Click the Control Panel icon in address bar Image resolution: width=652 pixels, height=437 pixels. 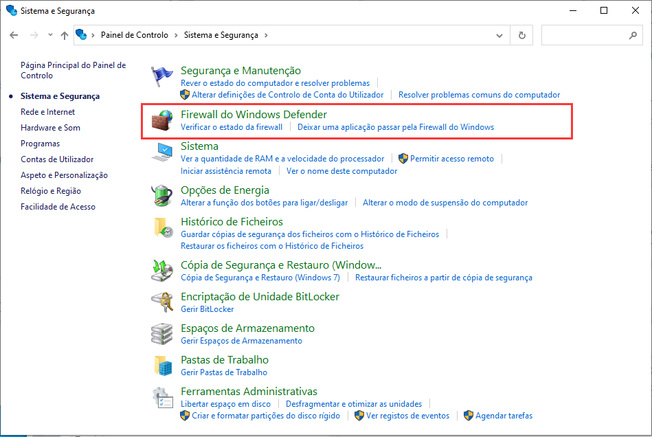(81, 34)
